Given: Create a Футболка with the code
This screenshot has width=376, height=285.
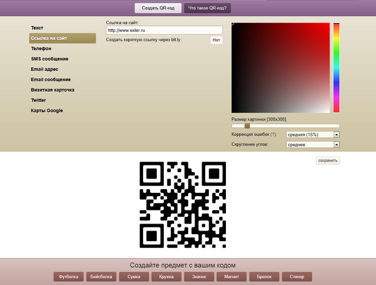Looking at the screenshot, I should click(x=68, y=277).
